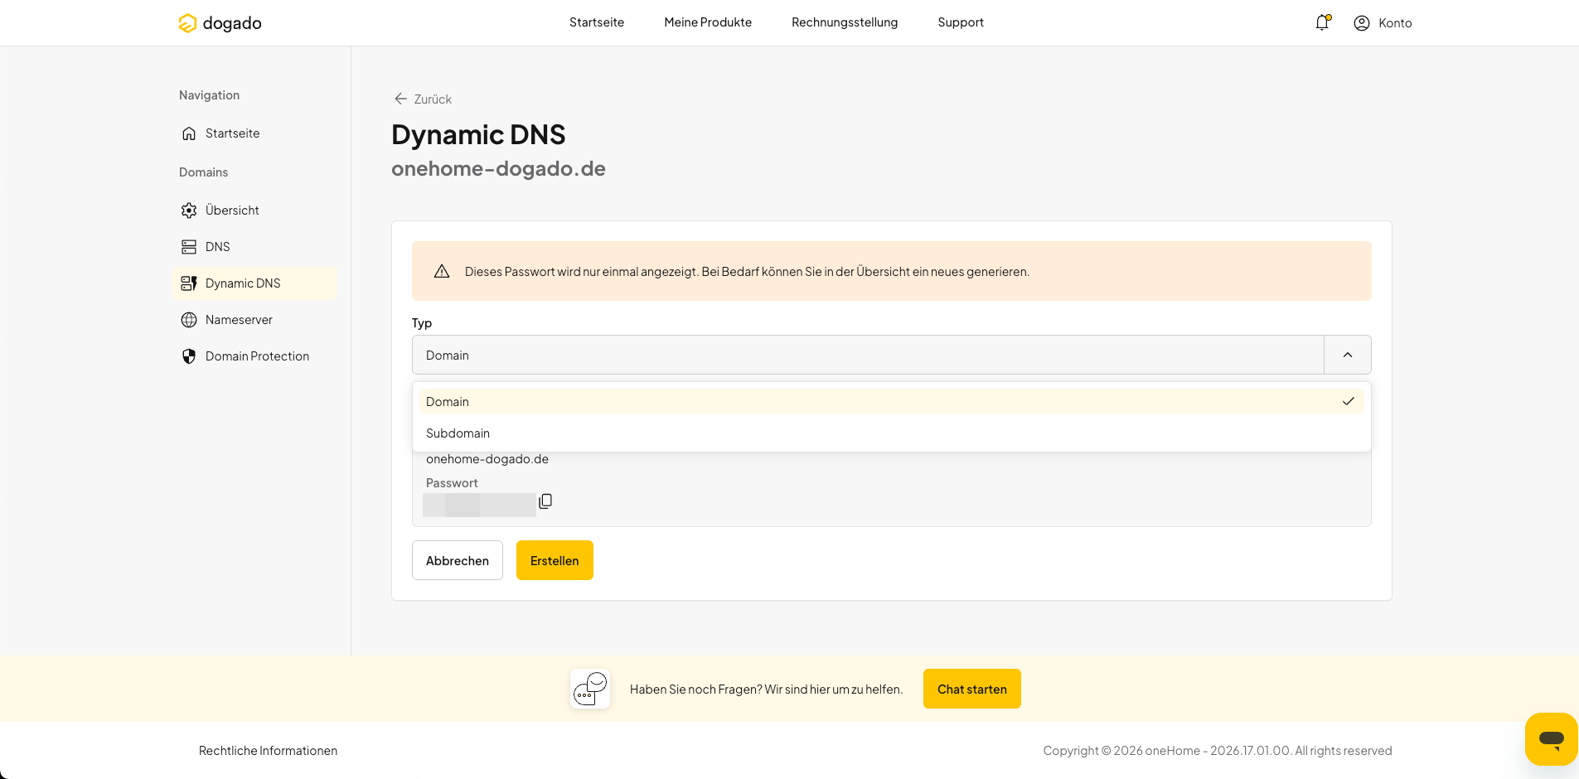Screen dimensions: 1579x779
Task: Open Übersicht in the sidebar
Action: click(232, 210)
